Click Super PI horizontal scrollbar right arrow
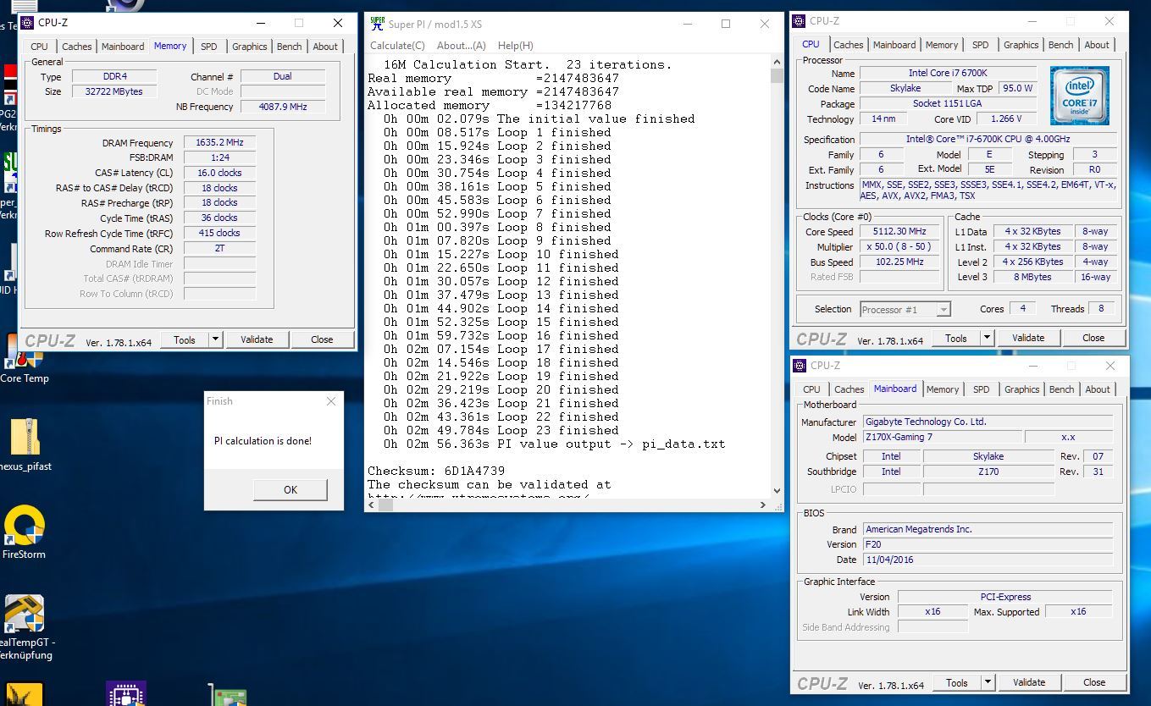1151x706 pixels. pos(762,505)
